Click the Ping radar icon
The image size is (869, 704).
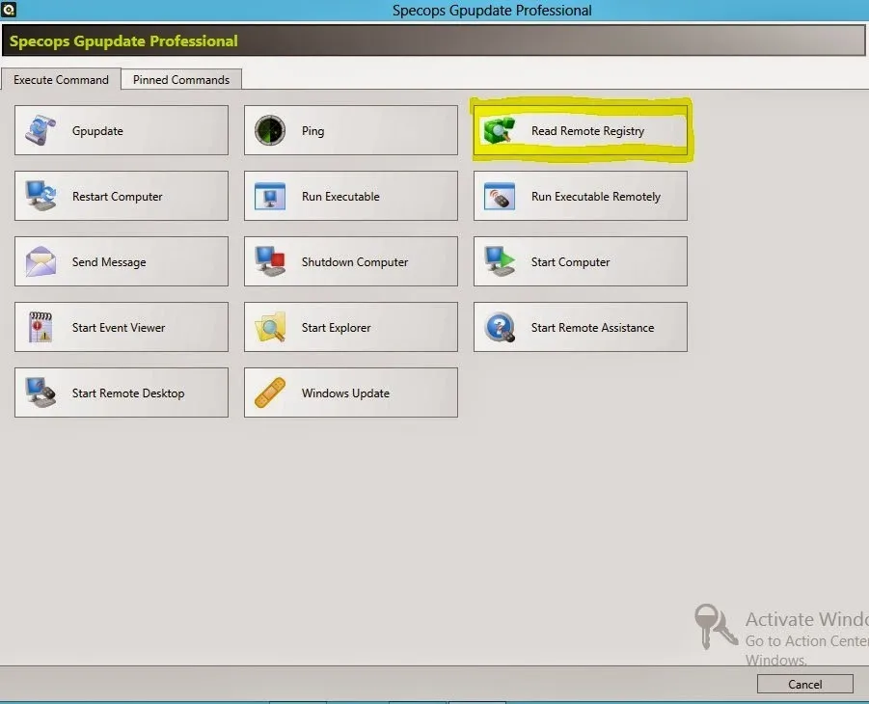(x=270, y=130)
